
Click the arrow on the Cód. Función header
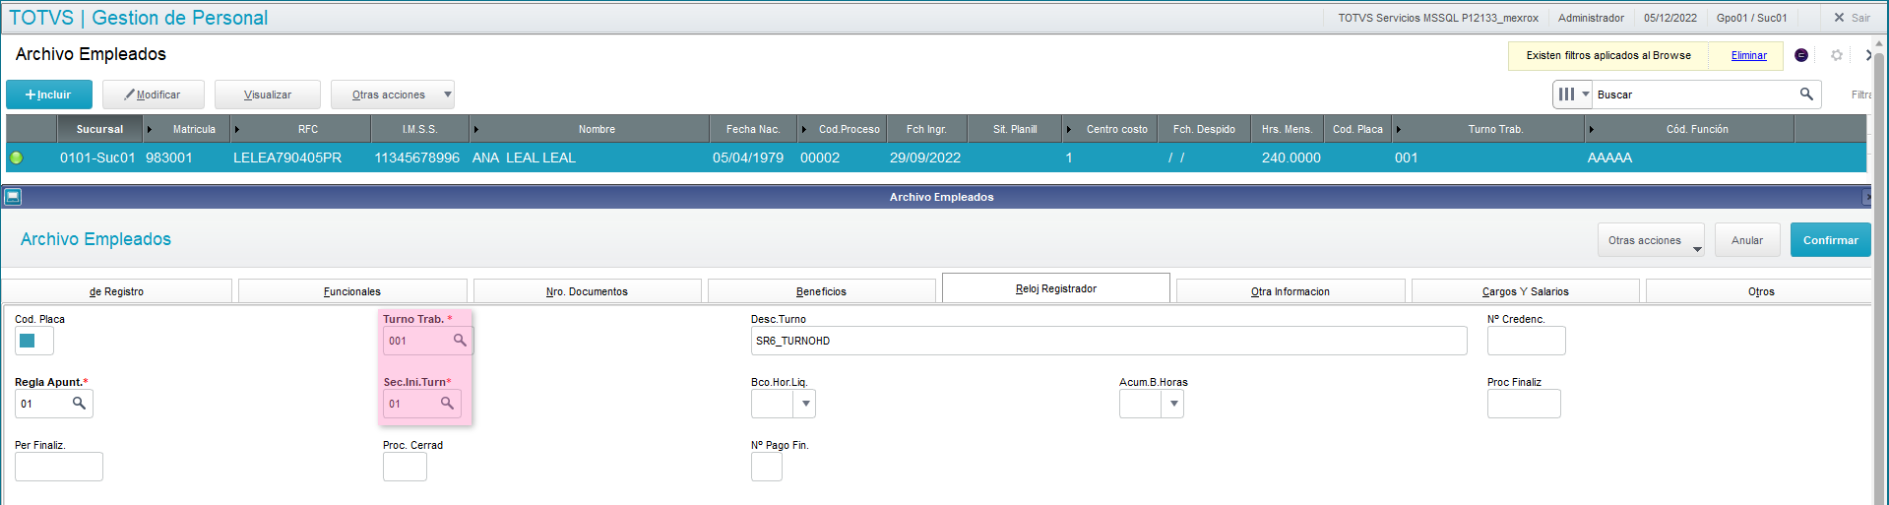[x=1592, y=129]
